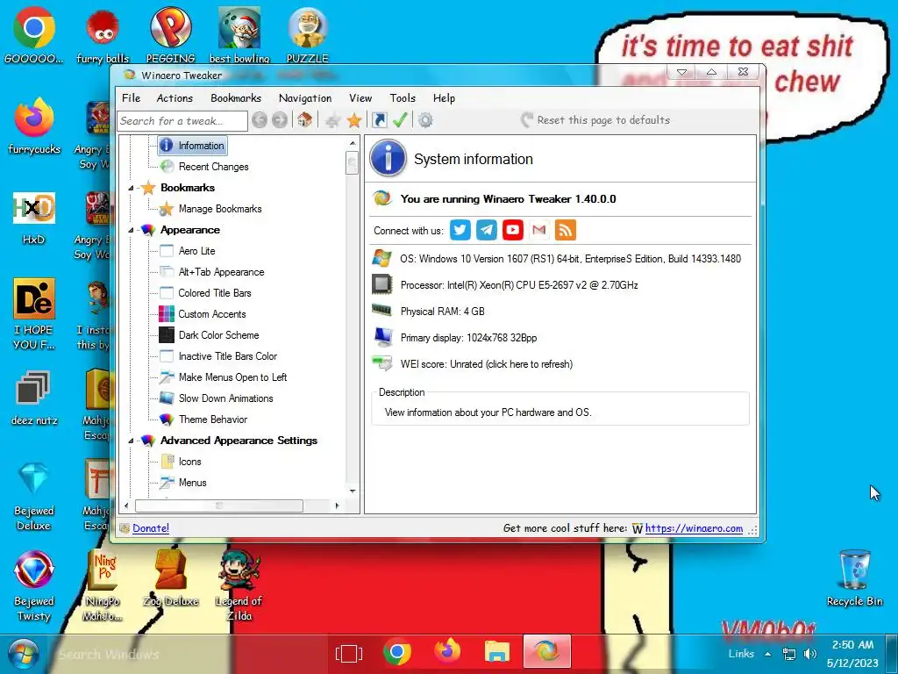Open the Bookmarks menu
This screenshot has height=674, width=898.
tap(236, 98)
